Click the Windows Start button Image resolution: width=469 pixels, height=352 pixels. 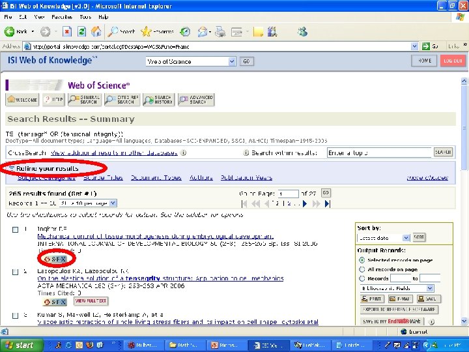coord(21,345)
